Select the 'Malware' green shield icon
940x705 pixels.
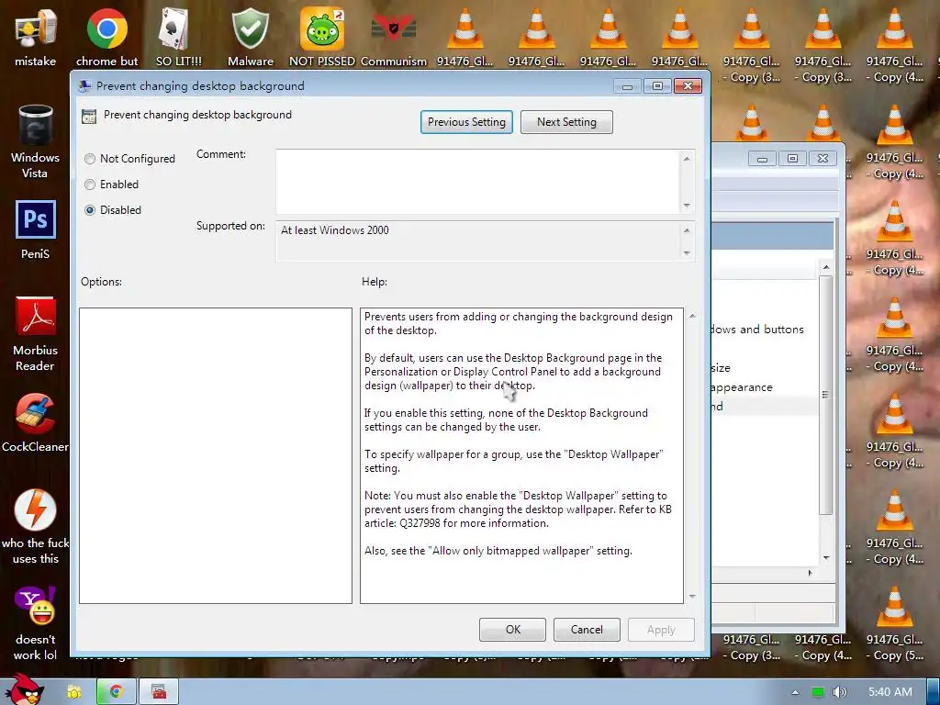point(250,37)
